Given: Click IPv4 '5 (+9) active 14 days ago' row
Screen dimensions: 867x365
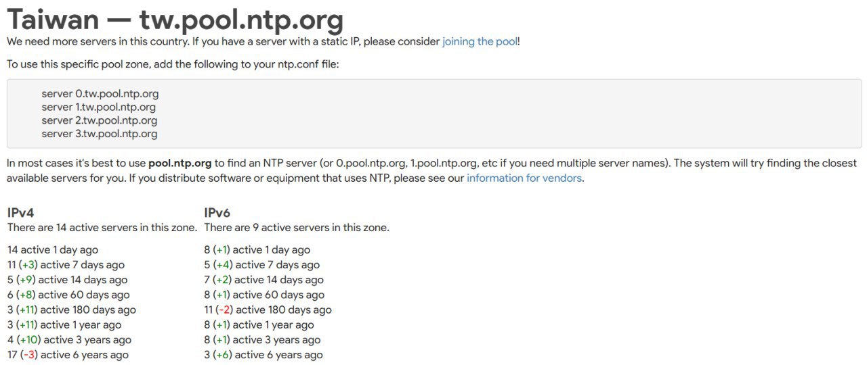Looking at the screenshot, I should click(x=67, y=280).
